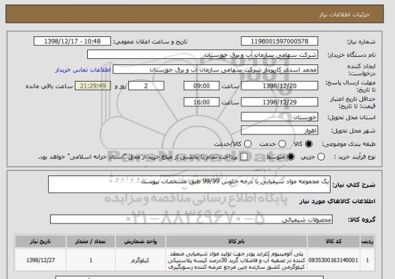This screenshot has width=395, height=279.
Task: Click the ردیف column header
Action: pyautogui.click(x=368, y=241)
